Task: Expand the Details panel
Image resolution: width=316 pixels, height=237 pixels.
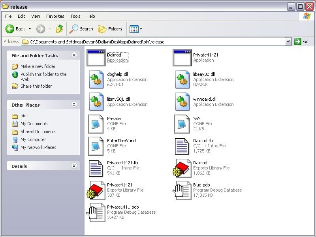Action: 74,166
